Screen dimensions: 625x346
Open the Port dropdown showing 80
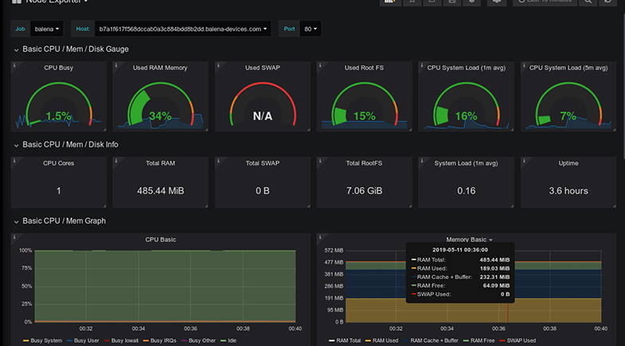(310, 29)
